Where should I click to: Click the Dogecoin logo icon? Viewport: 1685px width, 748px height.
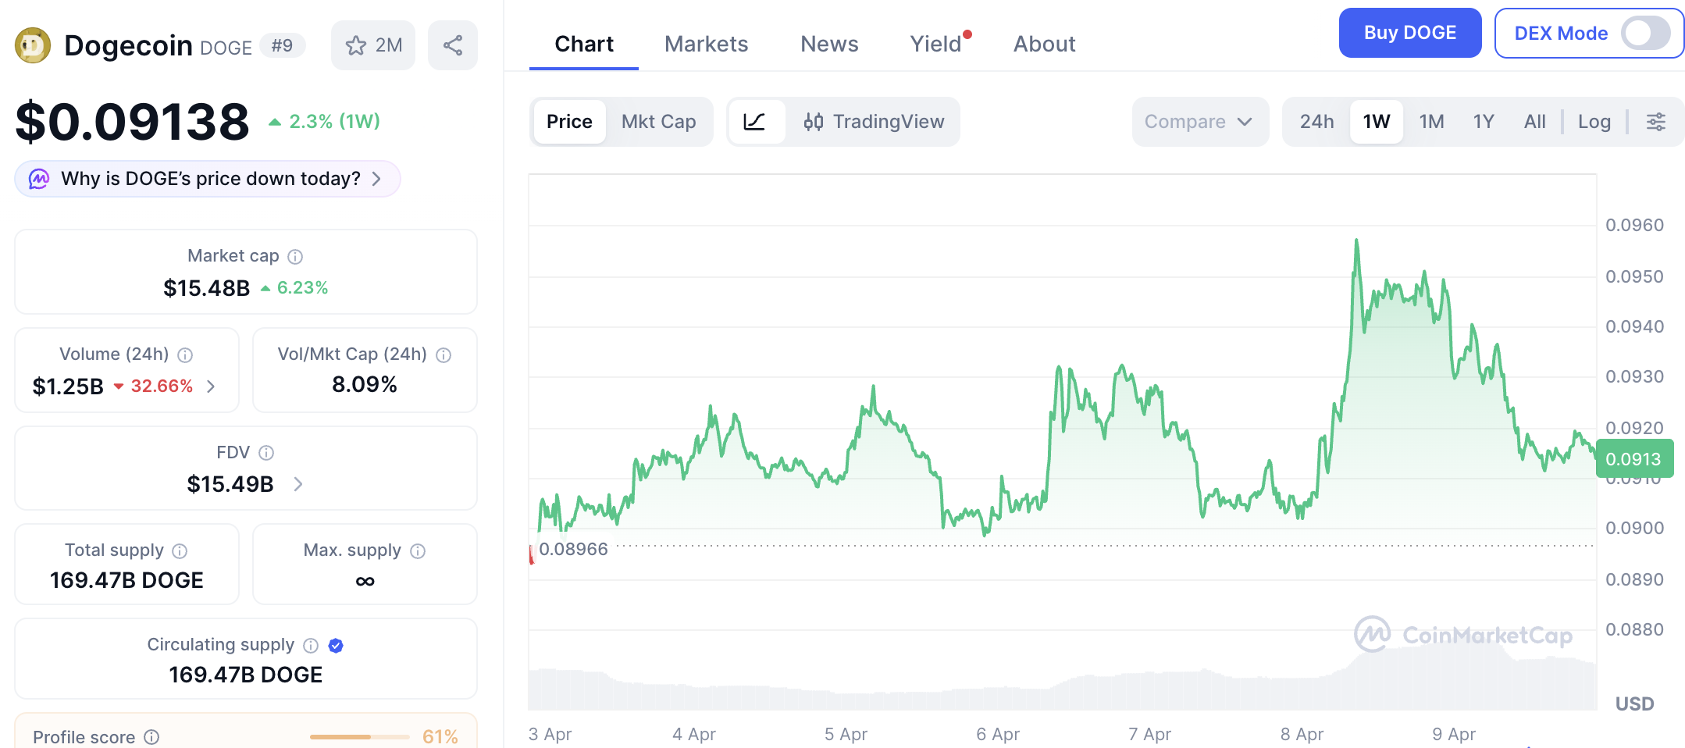pos(33,45)
